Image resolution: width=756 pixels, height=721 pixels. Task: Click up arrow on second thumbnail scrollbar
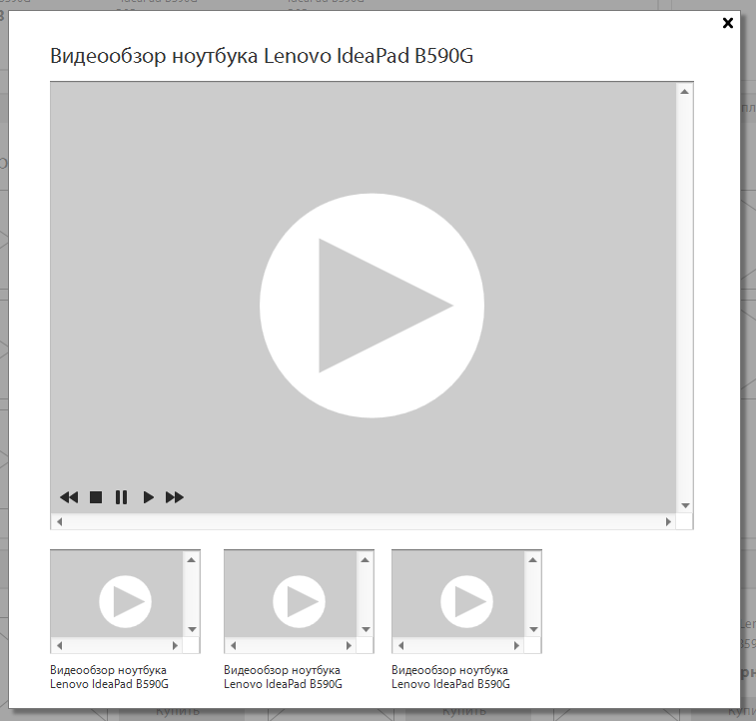(x=365, y=560)
